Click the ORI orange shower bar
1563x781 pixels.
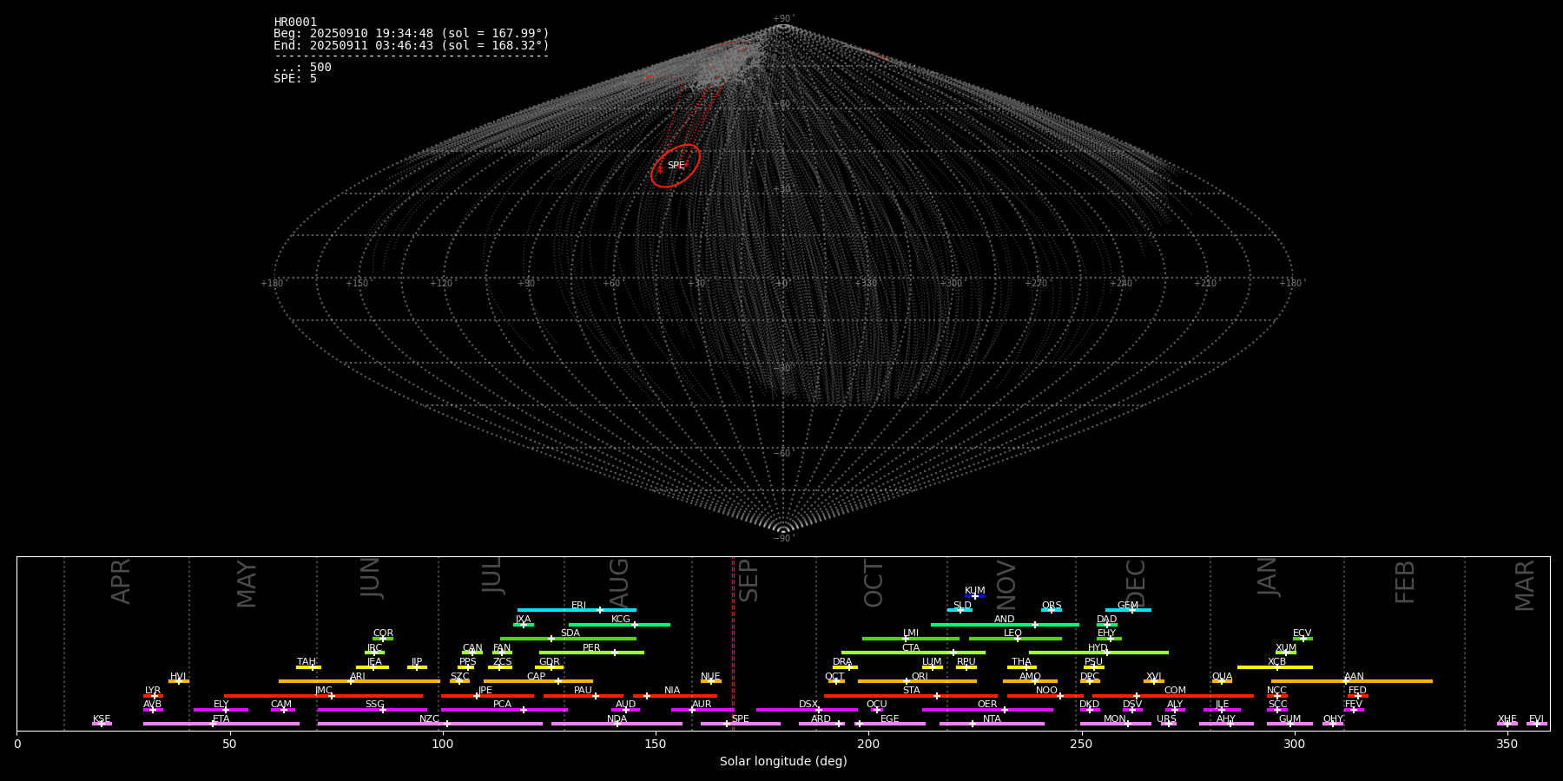[x=917, y=681]
